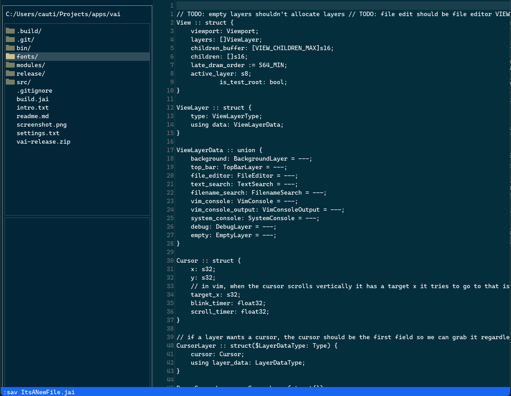Click the 'ViewLayerData :: union {' line
Image resolution: width=511 pixels, height=396 pixels.
pos(219,150)
